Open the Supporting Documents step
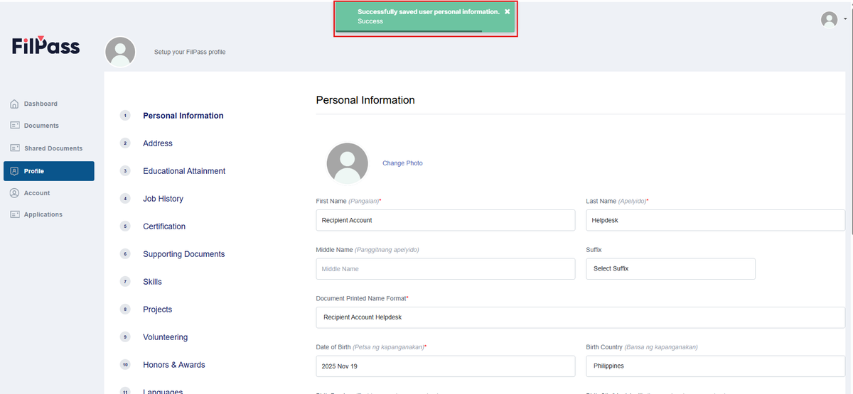 [183, 254]
